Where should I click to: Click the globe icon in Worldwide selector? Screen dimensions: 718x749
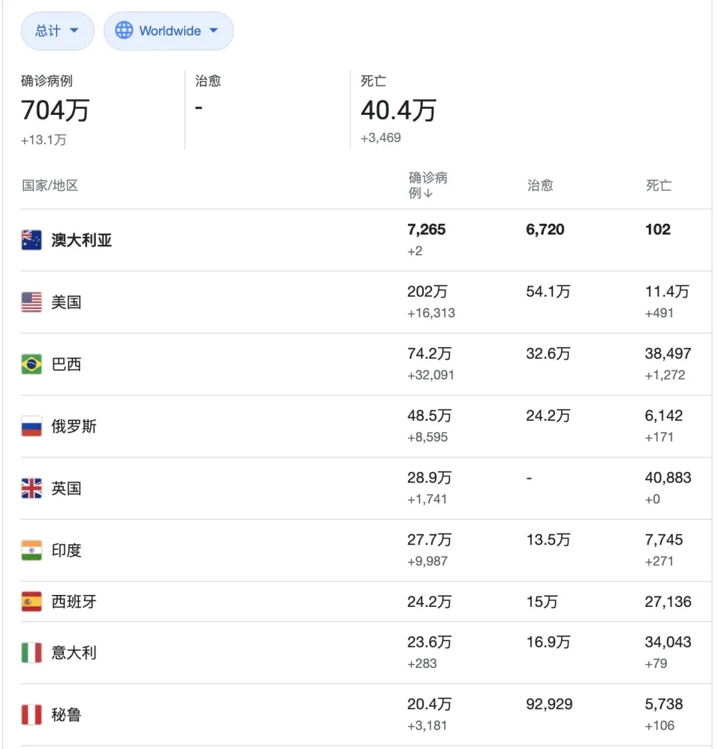[124, 31]
